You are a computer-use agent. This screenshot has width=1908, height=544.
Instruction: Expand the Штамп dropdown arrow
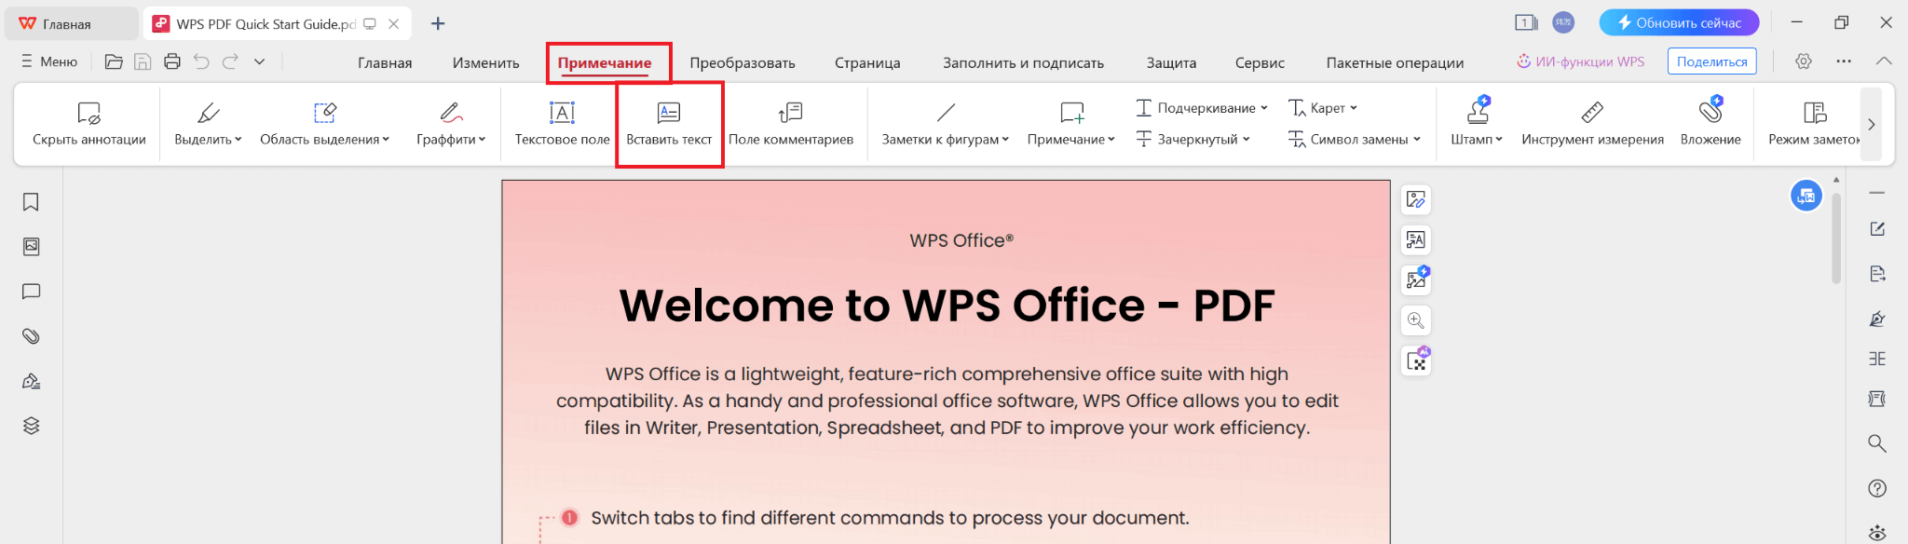pos(1499,140)
